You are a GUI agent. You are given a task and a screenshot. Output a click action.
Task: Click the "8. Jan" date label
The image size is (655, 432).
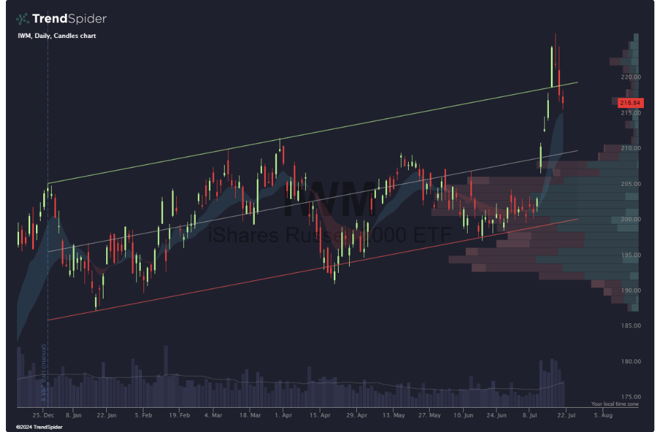coord(73,415)
